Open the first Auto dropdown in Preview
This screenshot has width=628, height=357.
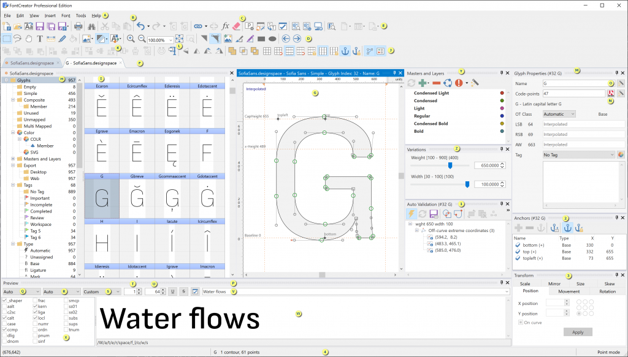coord(21,291)
